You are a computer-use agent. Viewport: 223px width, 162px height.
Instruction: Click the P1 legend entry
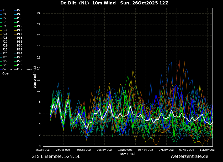(3, 10)
